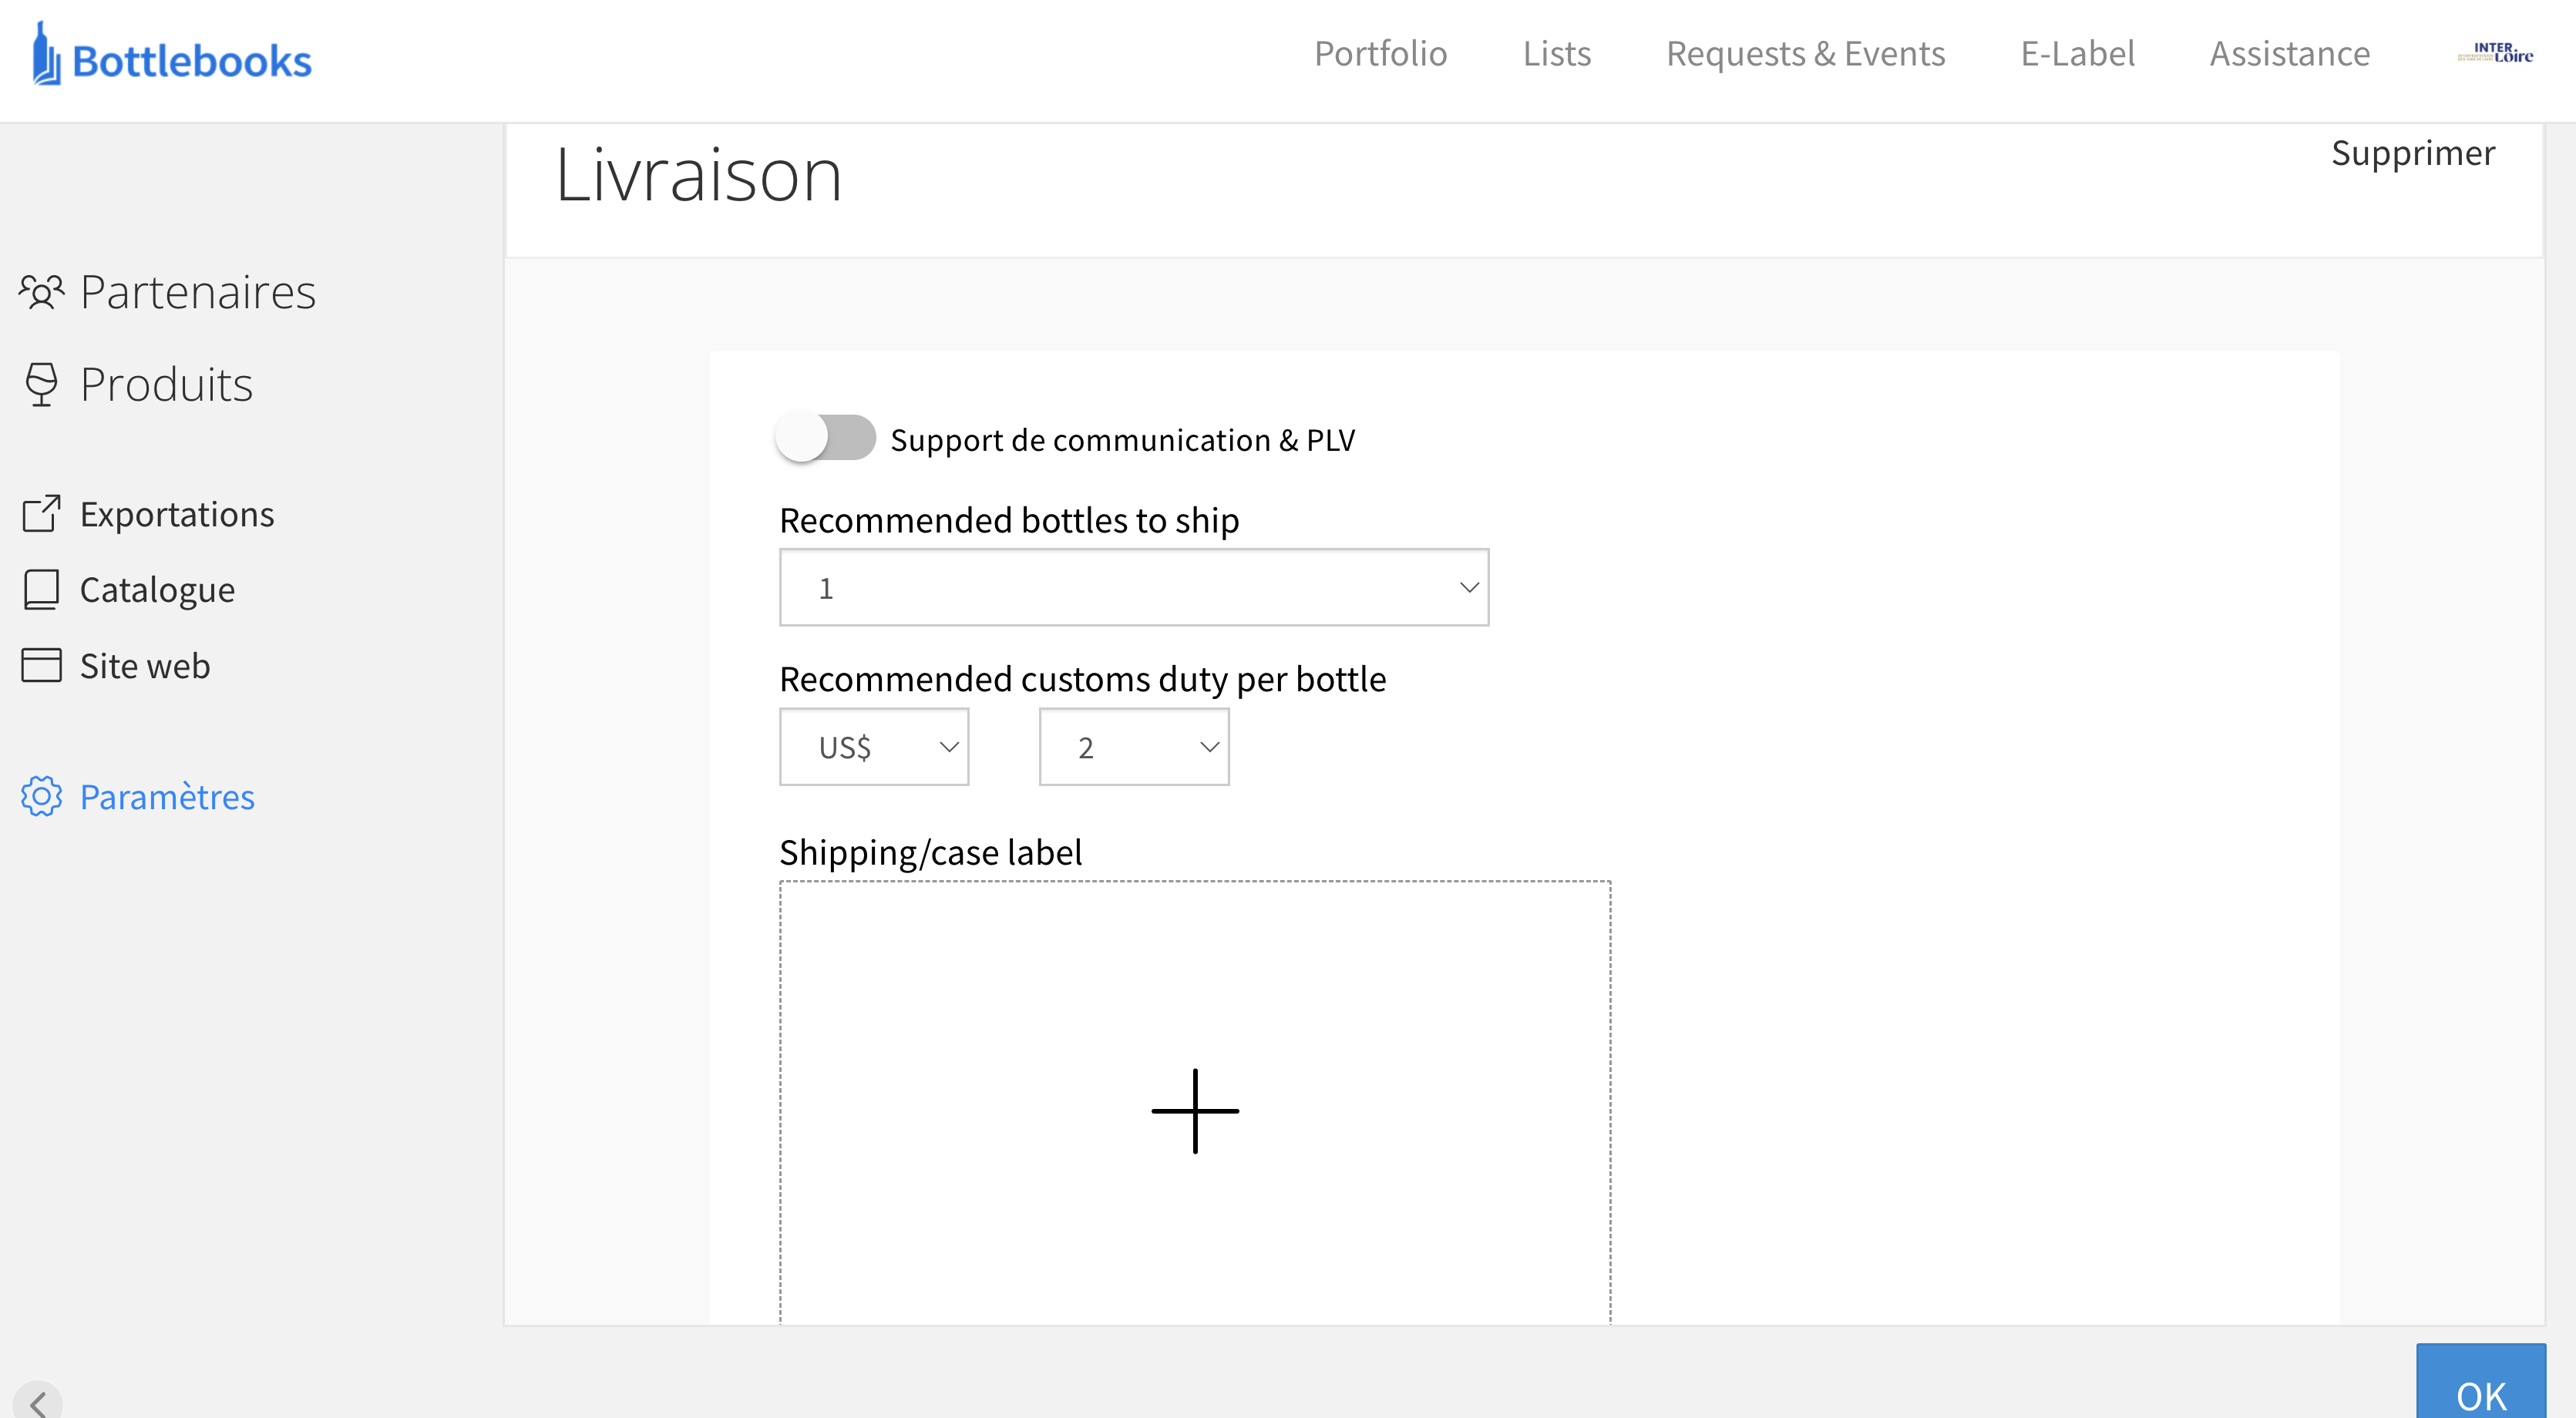This screenshot has width=2576, height=1418.
Task: Open customs duty amount dropdown
Action: pyautogui.click(x=1133, y=747)
